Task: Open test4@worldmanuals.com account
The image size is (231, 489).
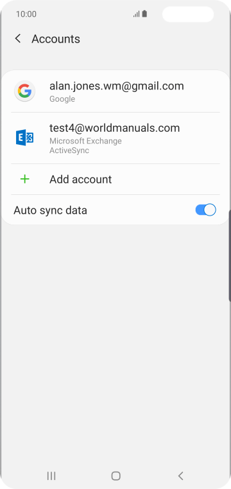Action: pyautogui.click(x=116, y=138)
